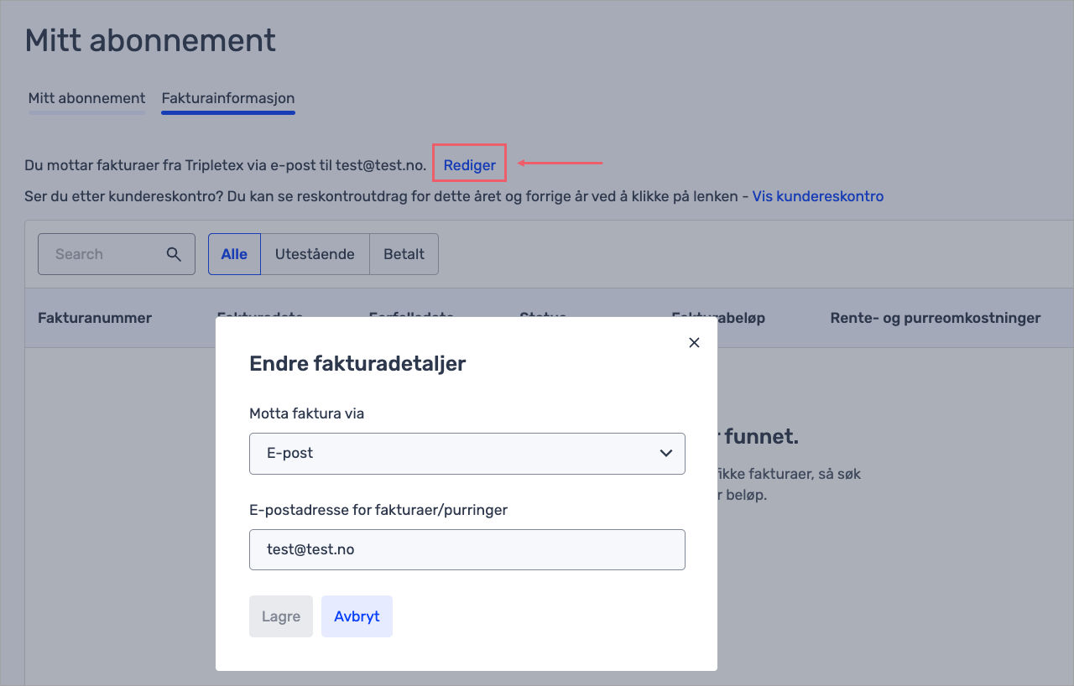
Task: Show only Betalt invoices
Action: point(404,254)
